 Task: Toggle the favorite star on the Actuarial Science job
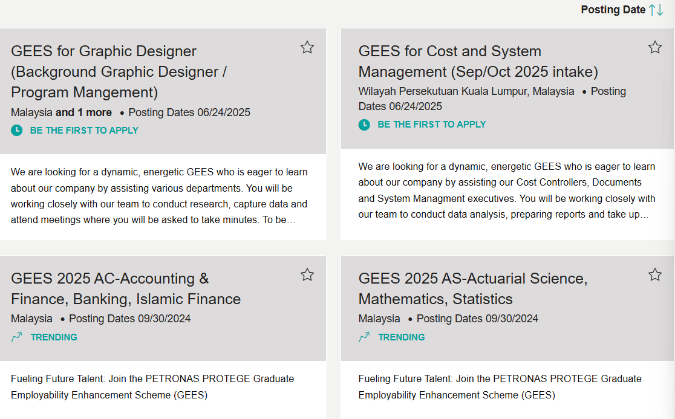tap(655, 274)
